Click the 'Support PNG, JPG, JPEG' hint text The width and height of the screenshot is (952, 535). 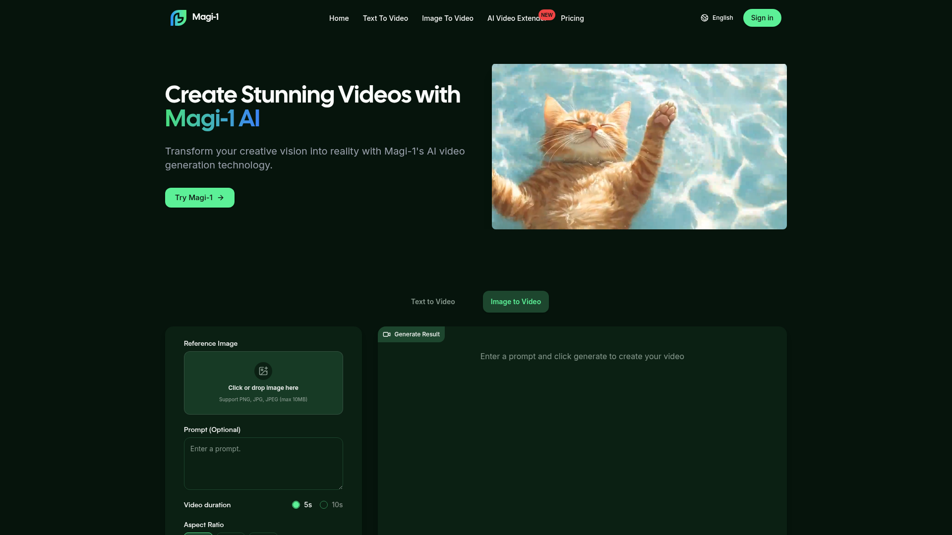(263, 399)
